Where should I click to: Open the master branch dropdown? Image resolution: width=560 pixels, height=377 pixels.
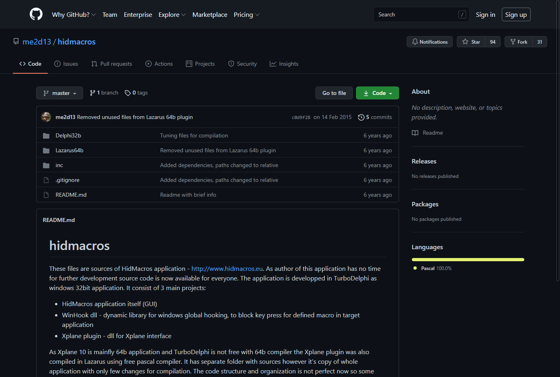coord(59,93)
